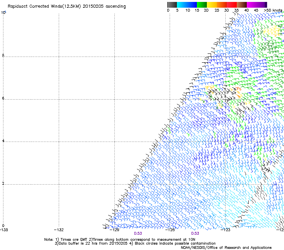Click the note 'Times along bottom correspond to measurement'
Image resolution: width=284 pixels, height=250 pixels.
tap(137, 240)
